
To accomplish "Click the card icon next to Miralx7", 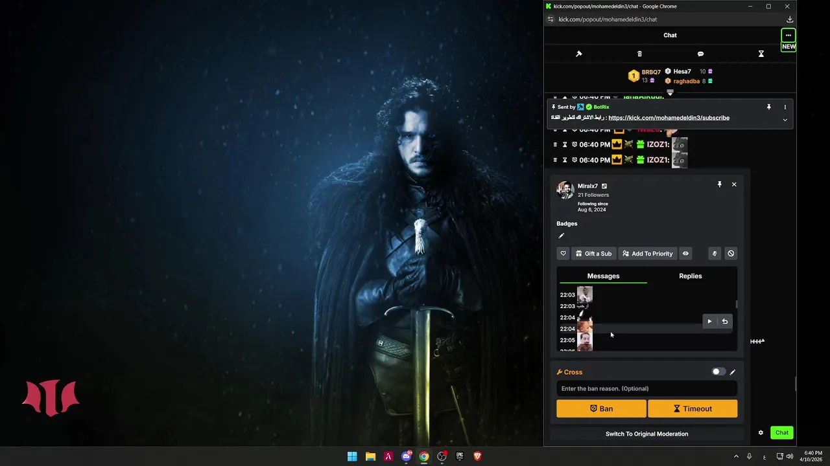I will click(x=604, y=186).
